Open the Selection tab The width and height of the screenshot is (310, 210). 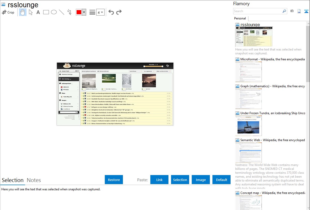point(13,180)
